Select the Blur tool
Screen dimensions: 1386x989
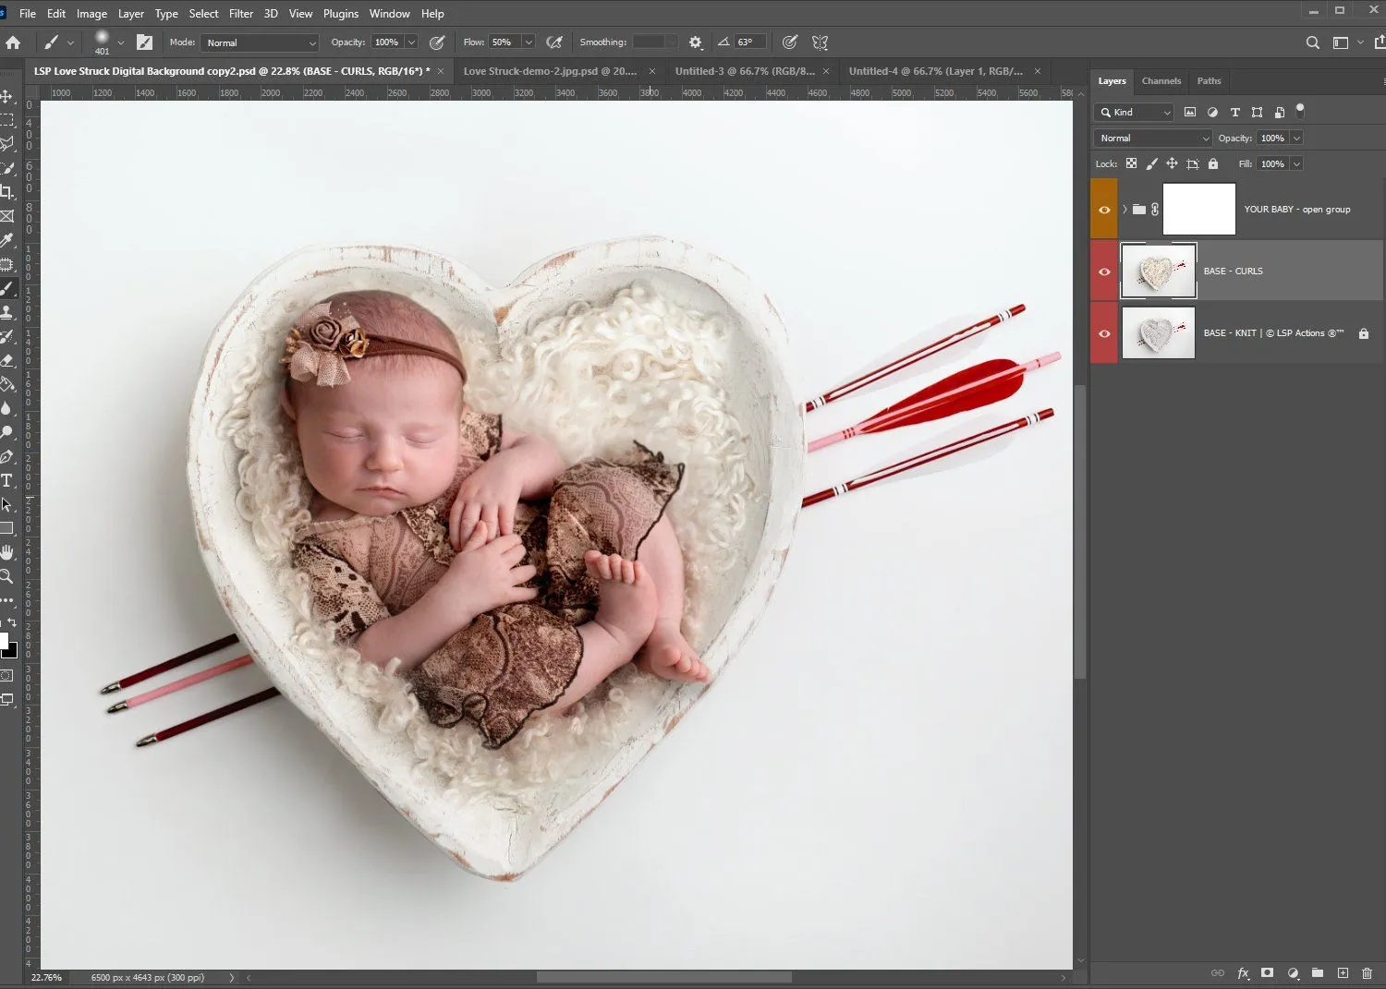coord(6,408)
